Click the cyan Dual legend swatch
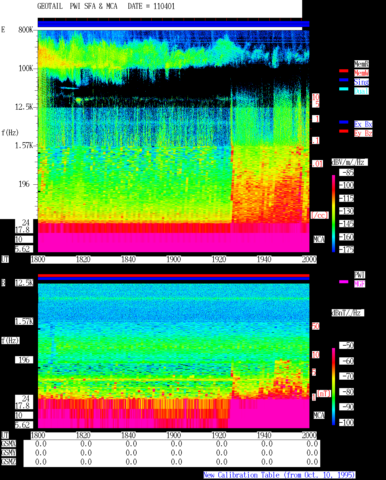 coord(344,89)
